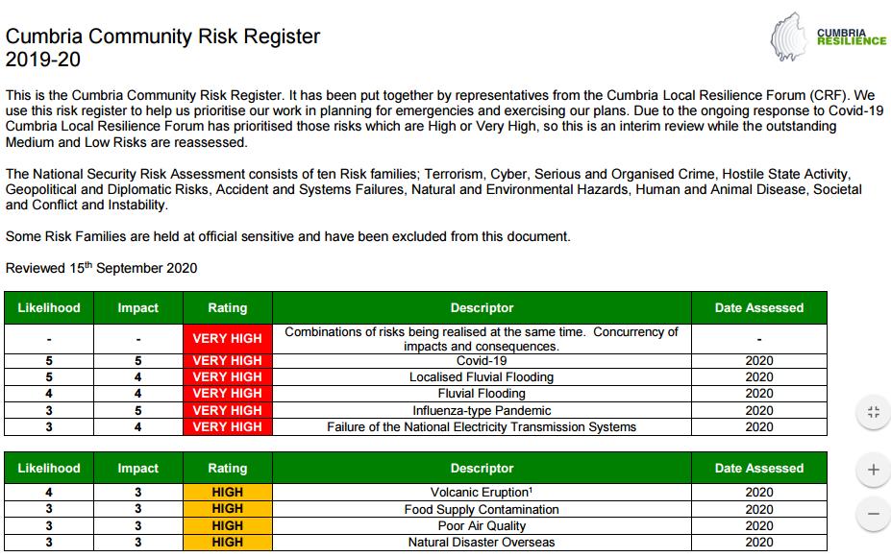
Task: Zoom in with the plus button
Action: (x=873, y=470)
